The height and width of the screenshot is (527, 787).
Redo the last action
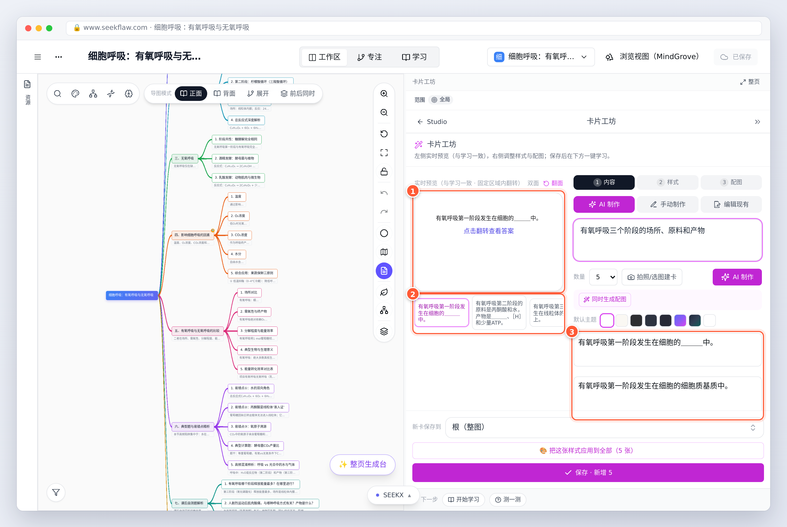[x=384, y=212]
